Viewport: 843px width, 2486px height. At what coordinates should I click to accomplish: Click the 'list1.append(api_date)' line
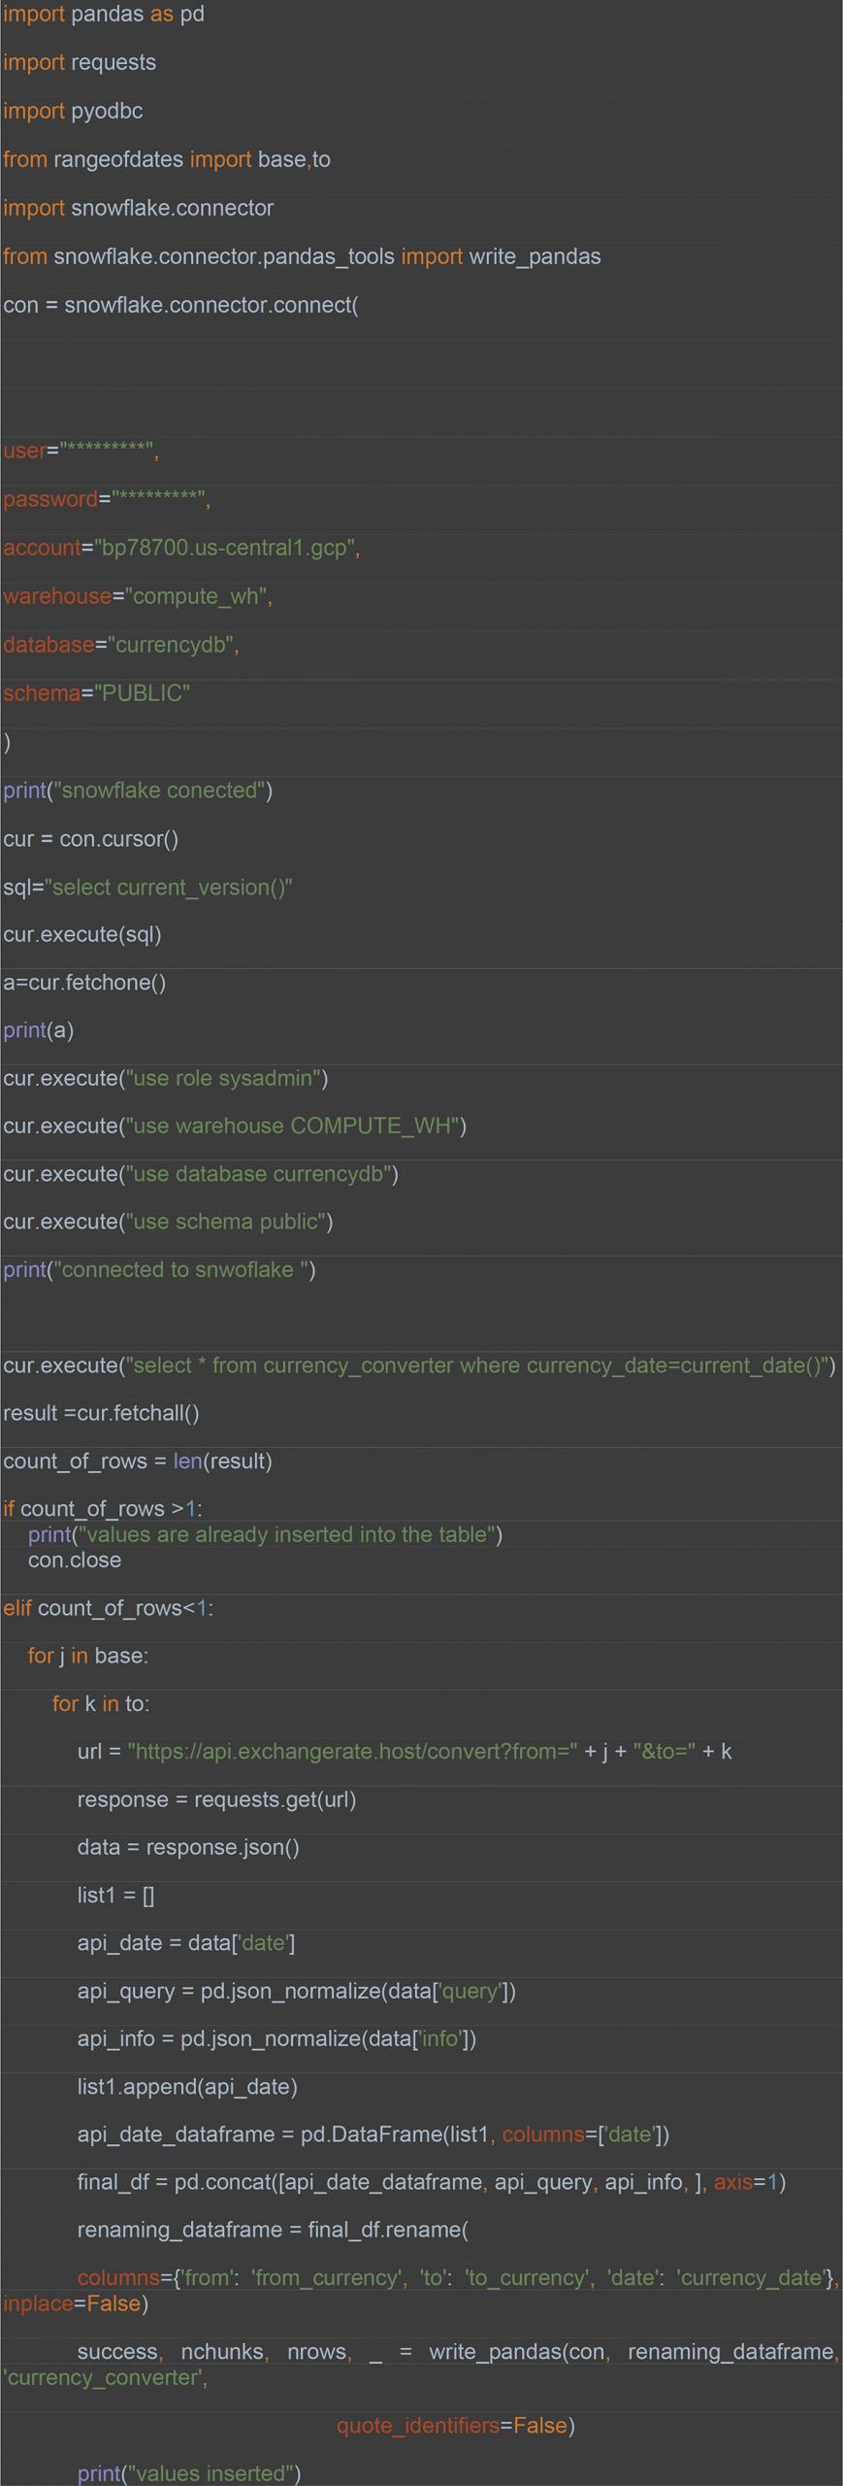pyautogui.click(x=187, y=2086)
